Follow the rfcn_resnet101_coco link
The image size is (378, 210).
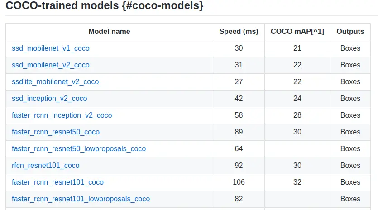coord(46,166)
